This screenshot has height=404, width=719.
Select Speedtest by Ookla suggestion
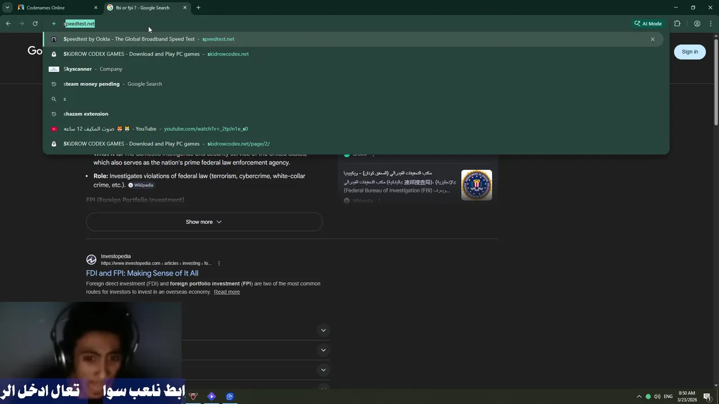click(353, 39)
